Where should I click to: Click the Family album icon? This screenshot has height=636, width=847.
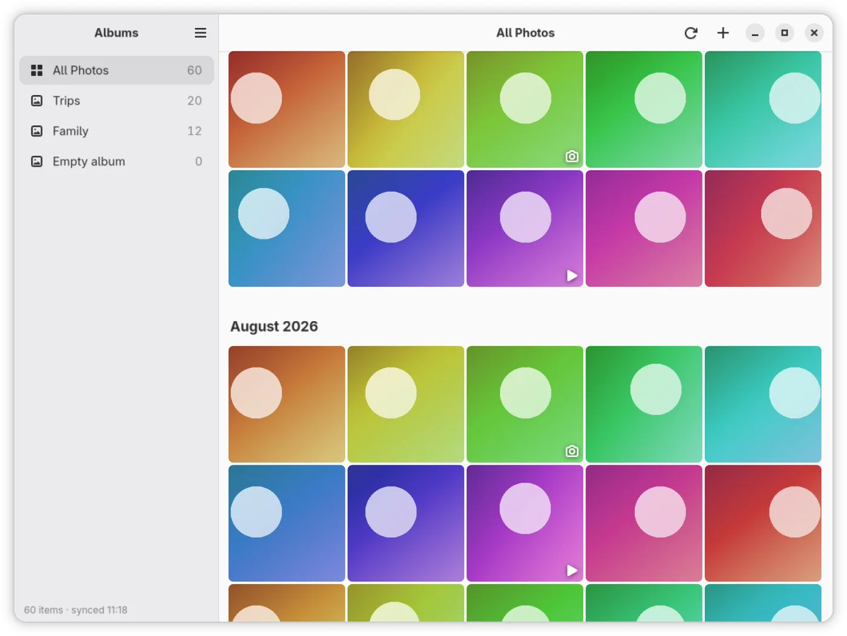[37, 131]
